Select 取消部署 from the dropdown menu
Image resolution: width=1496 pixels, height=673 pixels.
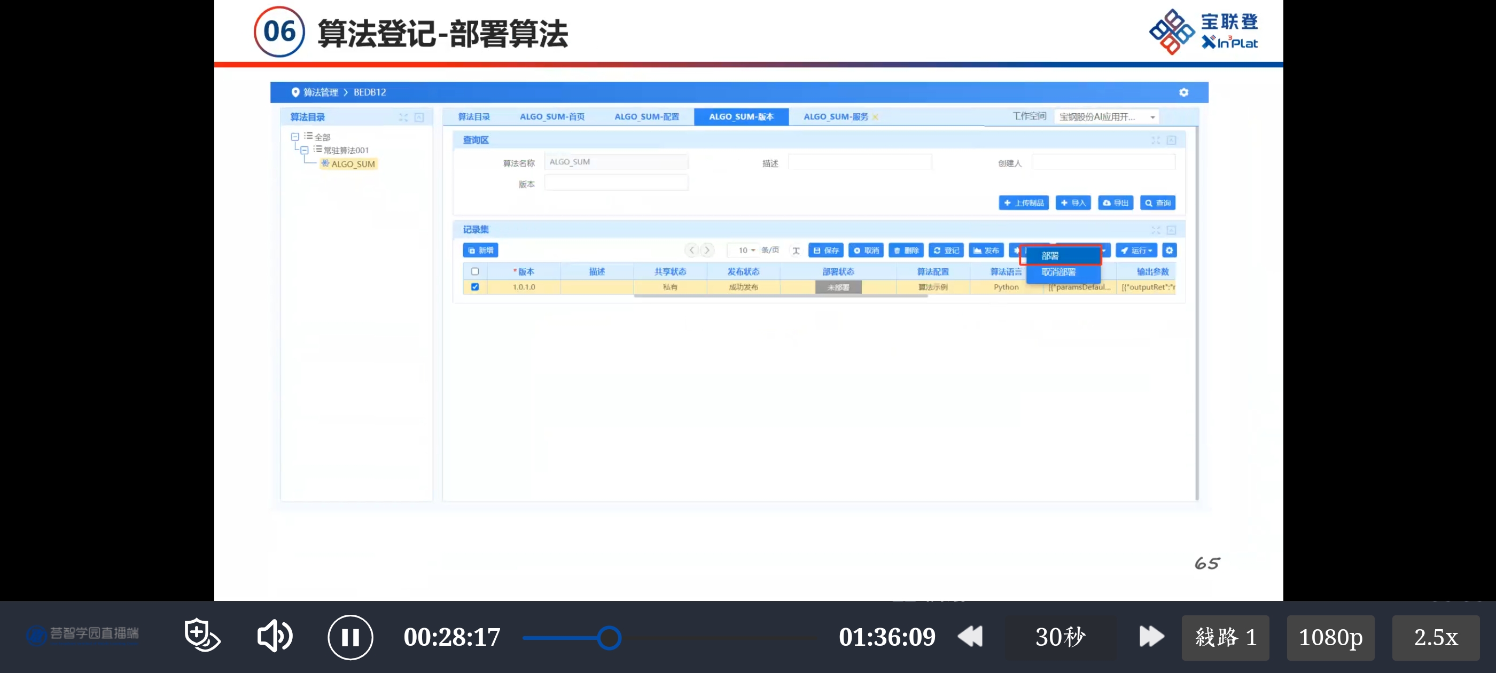(1058, 272)
